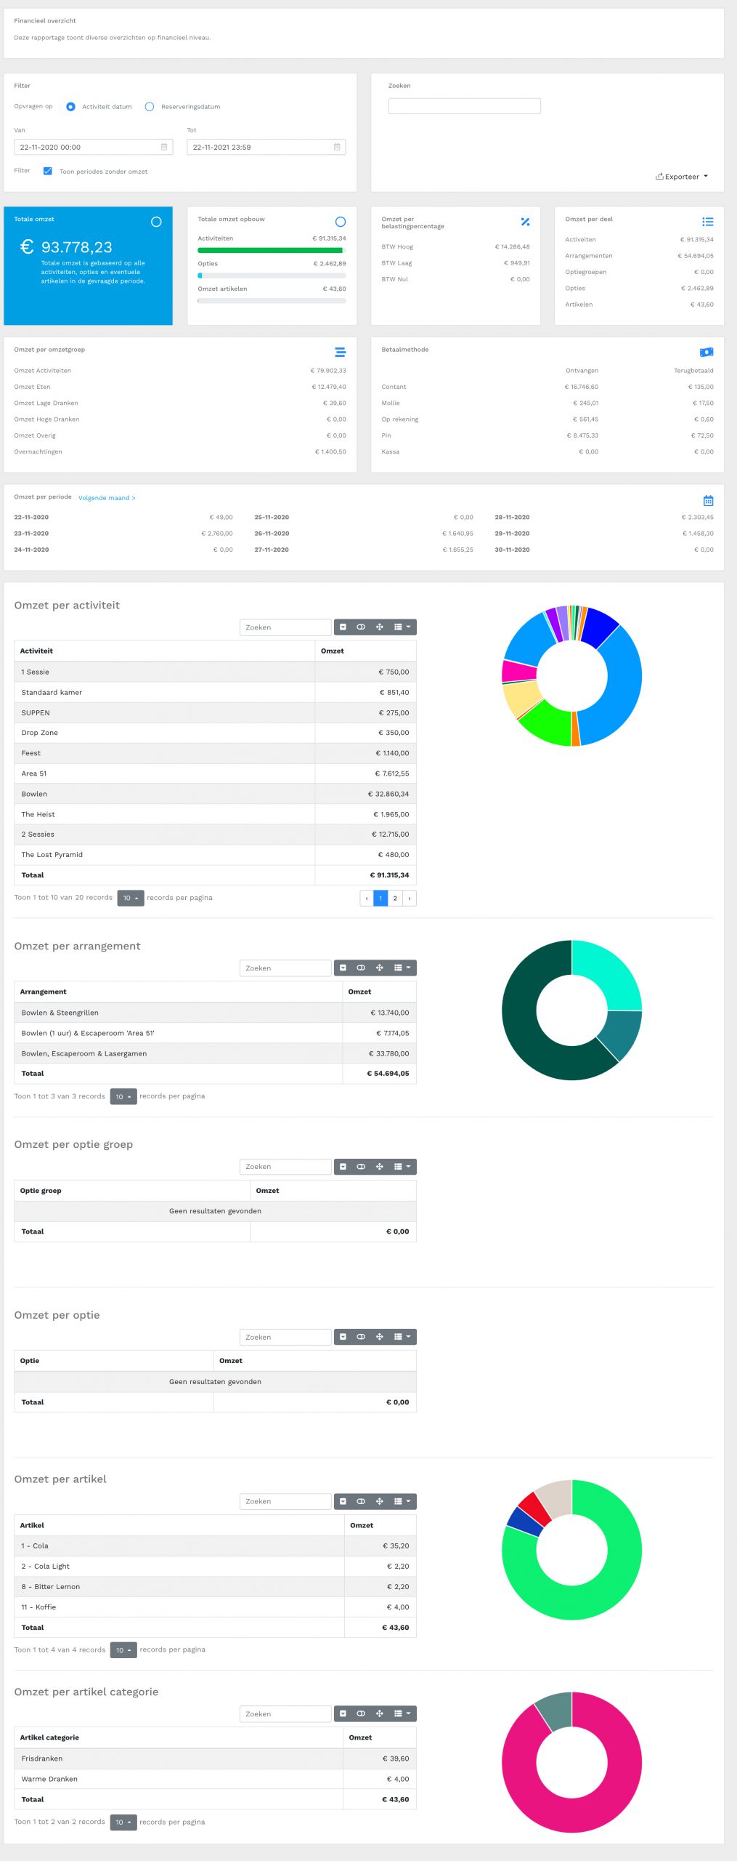Screen dimensions: 737x1861
Task: Open the Exporteer dropdown
Action: [682, 177]
